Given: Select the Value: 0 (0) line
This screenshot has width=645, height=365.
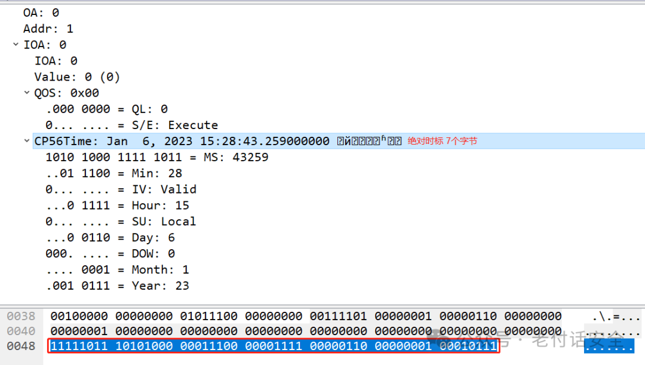Looking at the screenshot, I should (x=77, y=77).
